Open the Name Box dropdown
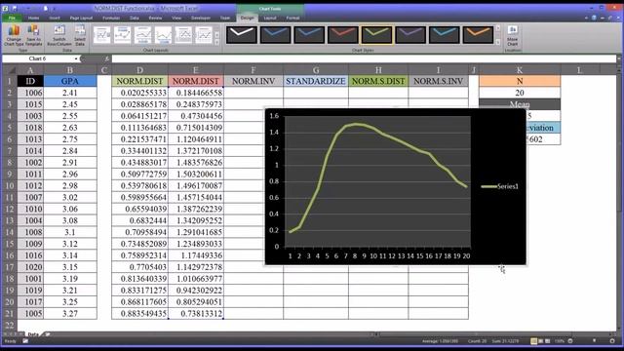This screenshot has height=351, width=624. click(x=76, y=58)
